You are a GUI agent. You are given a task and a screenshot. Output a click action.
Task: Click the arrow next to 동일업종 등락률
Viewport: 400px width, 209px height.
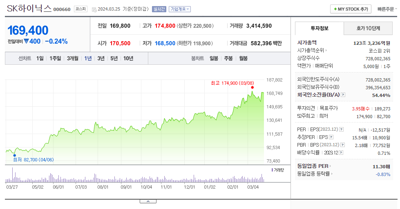[332, 174]
